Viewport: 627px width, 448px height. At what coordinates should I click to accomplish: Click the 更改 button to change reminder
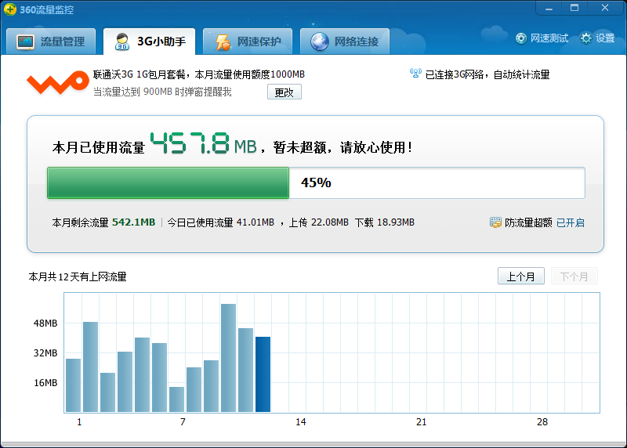click(284, 92)
